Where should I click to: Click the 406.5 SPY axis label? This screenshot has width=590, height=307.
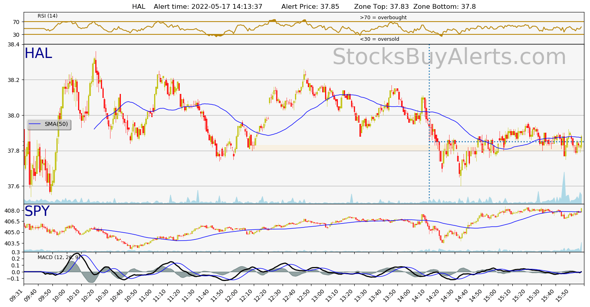tap(12, 221)
